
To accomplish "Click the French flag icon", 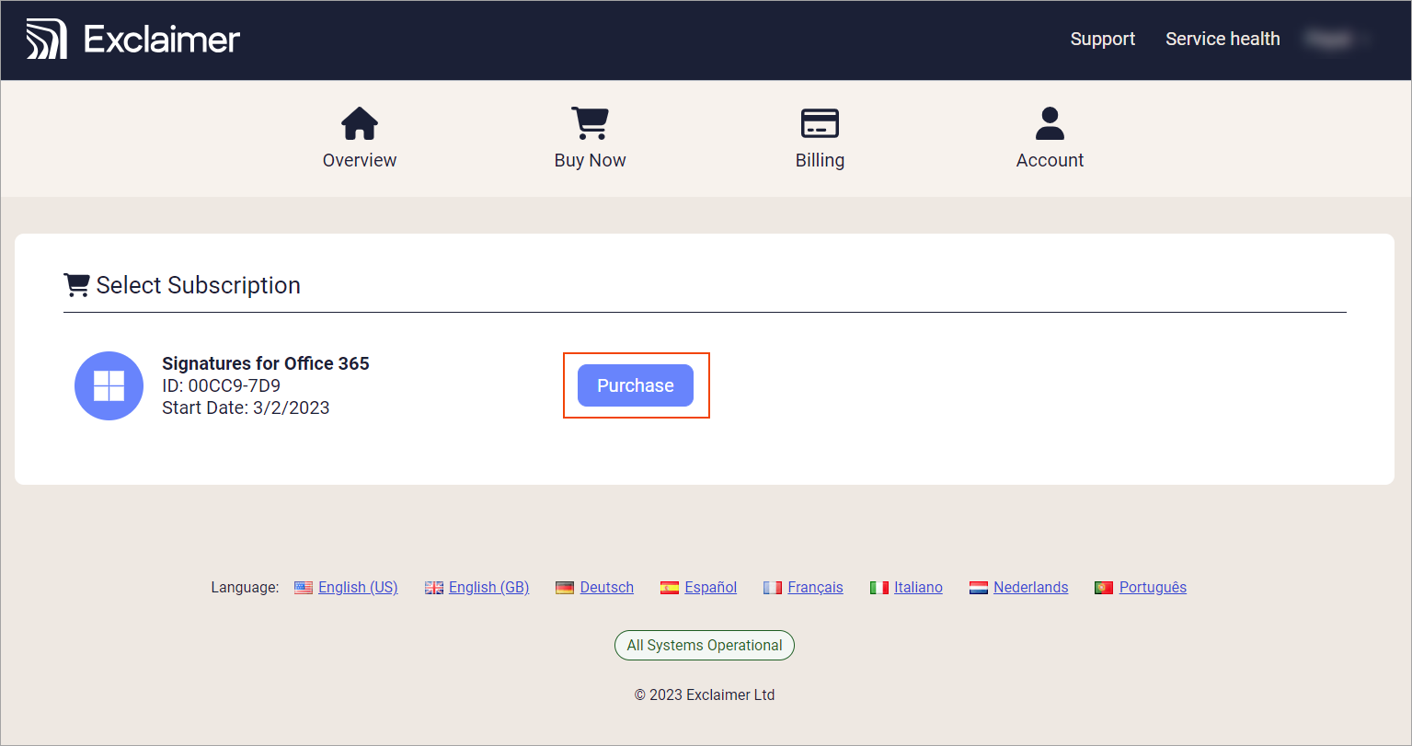I will point(773,587).
